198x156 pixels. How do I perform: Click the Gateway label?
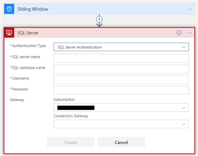click(x=17, y=100)
